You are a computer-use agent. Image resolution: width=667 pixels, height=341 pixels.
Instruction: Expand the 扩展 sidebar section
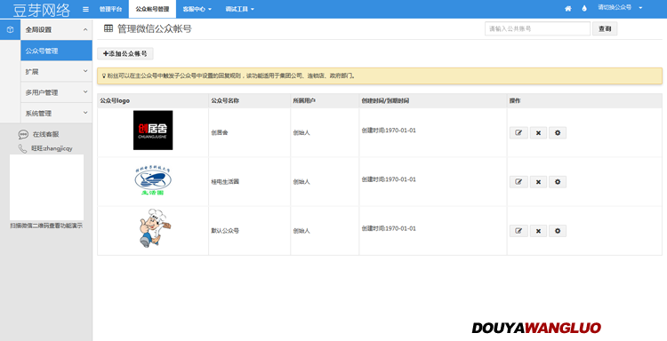(x=56, y=71)
